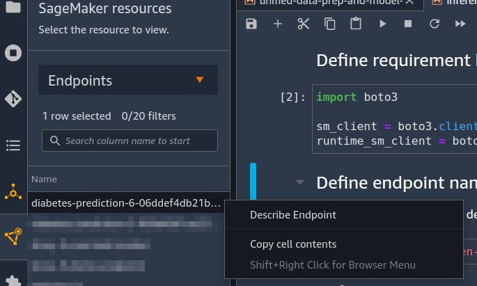
Task: Click the import boto3 code cell
Action: [395, 119]
